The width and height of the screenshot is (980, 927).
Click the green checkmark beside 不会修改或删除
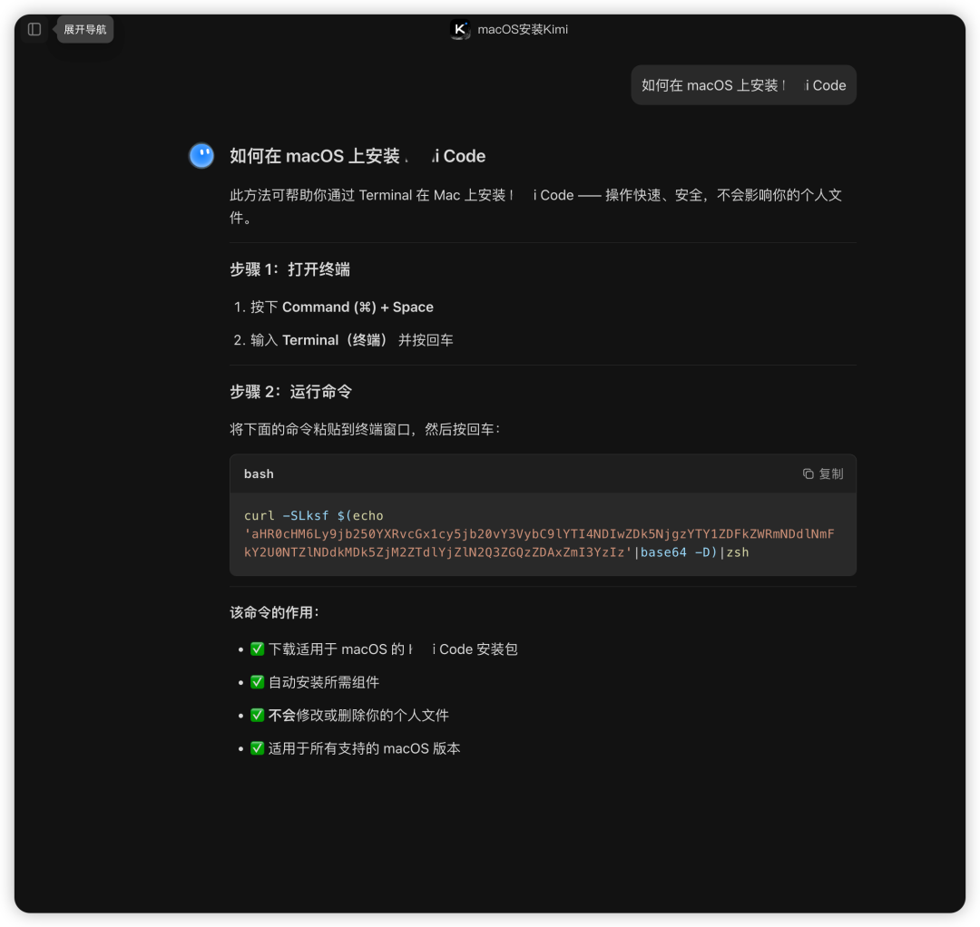pos(258,716)
